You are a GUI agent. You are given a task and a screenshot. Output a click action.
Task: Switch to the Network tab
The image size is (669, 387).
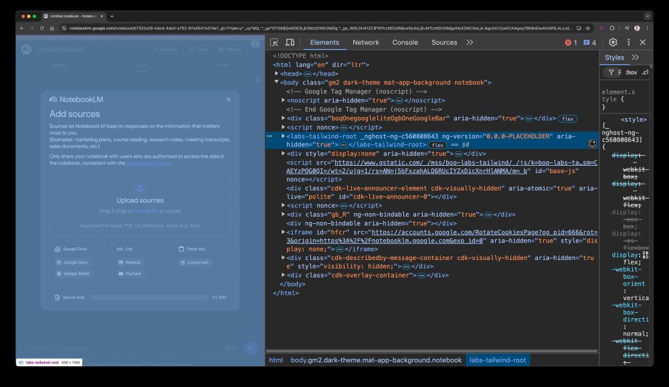(366, 42)
